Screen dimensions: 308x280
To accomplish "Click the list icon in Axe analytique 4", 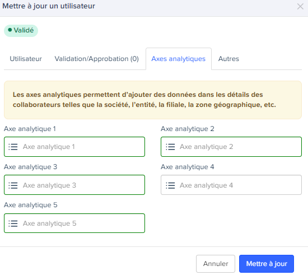I will (x=170, y=185).
